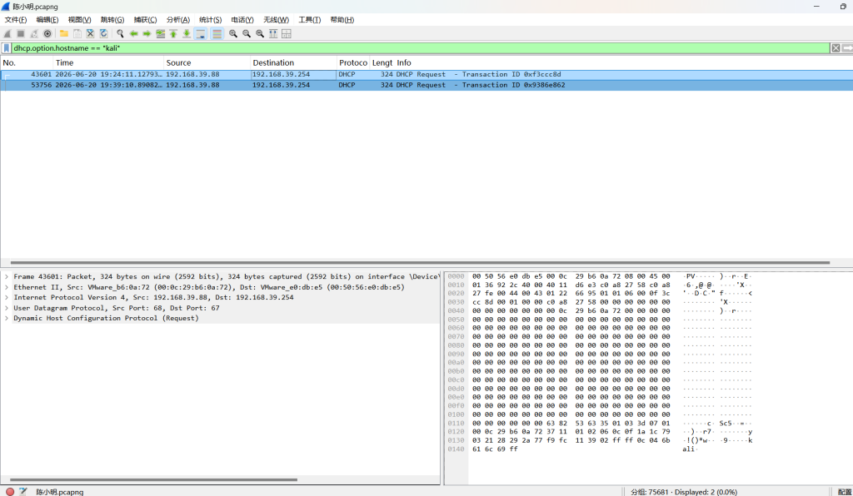Image resolution: width=853 pixels, height=496 pixels.
Task: Open the 统计(S) menu
Action: pyautogui.click(x=210, y=20)
